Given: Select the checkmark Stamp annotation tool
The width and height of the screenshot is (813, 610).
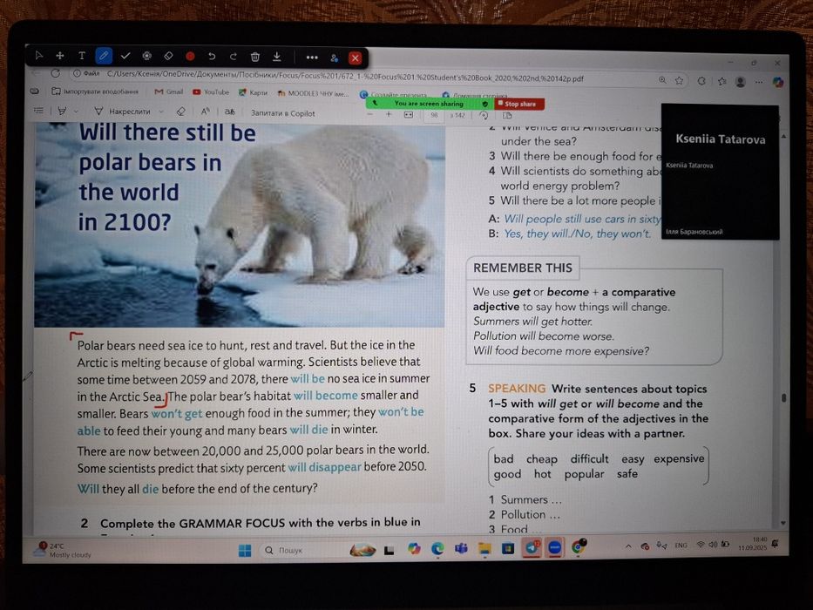Looking at the screenshot, I should coord(125,56).
